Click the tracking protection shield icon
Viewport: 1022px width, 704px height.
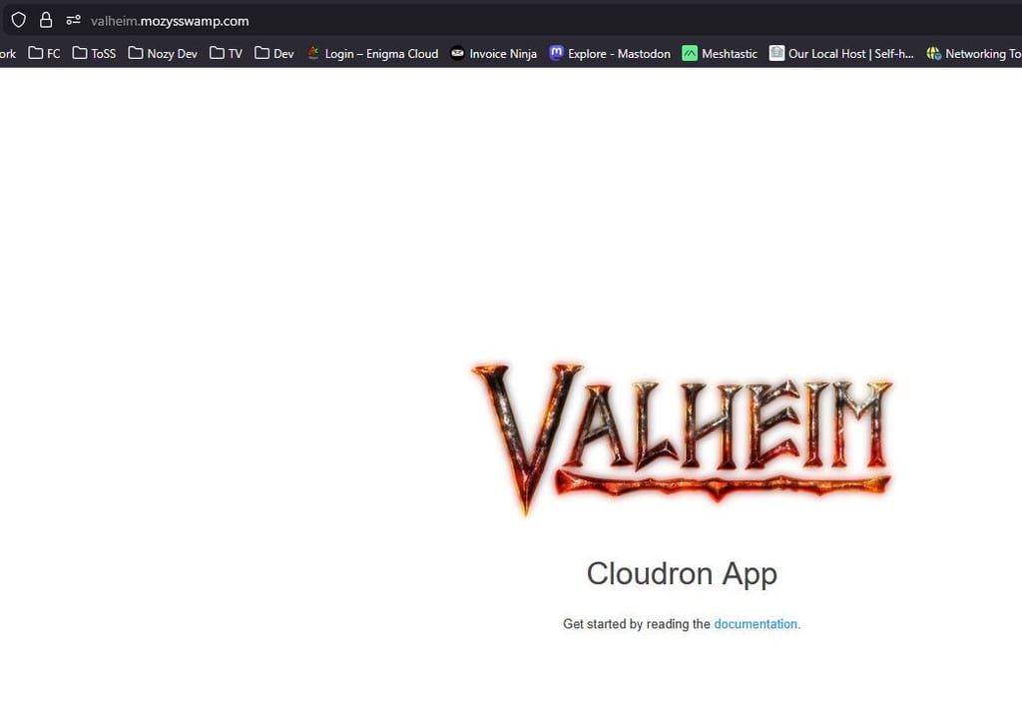[x=18, y=20]
